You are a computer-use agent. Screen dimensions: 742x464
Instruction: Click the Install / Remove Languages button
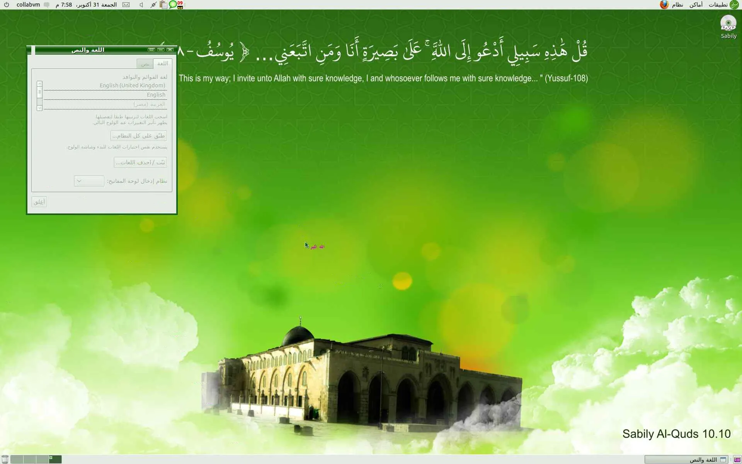tap(140, 162)
